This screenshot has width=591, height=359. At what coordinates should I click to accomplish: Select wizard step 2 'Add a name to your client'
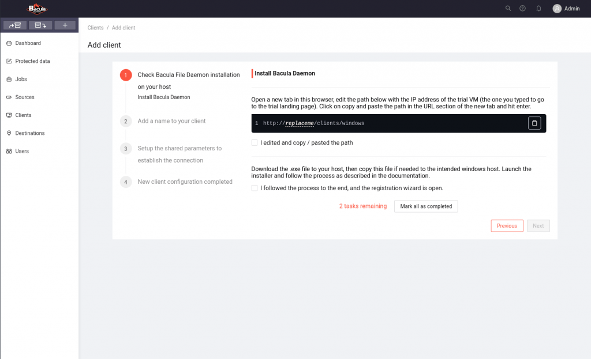171,121
